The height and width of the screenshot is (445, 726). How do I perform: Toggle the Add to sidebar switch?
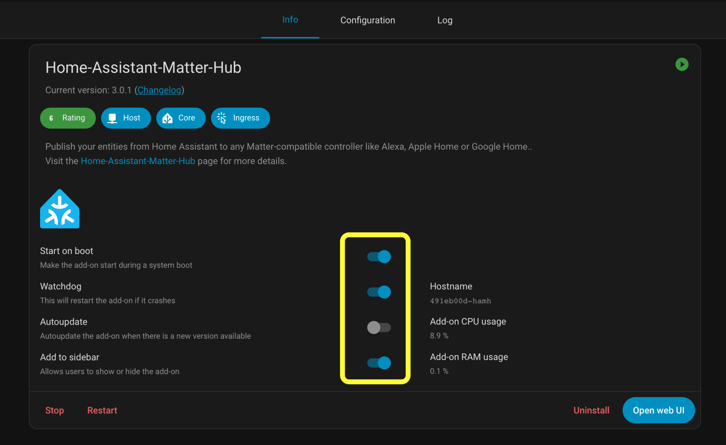(379, 363)
